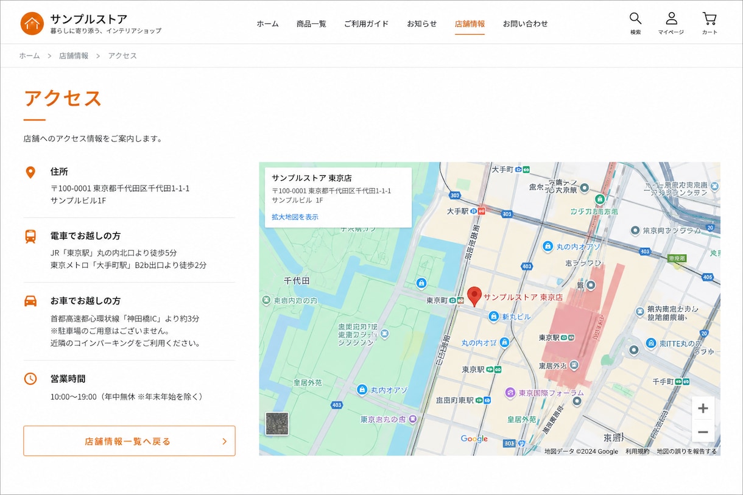The image size is (743, 495).
Task: Click the アクセス page heading
Action: click(x=63, y=98)
